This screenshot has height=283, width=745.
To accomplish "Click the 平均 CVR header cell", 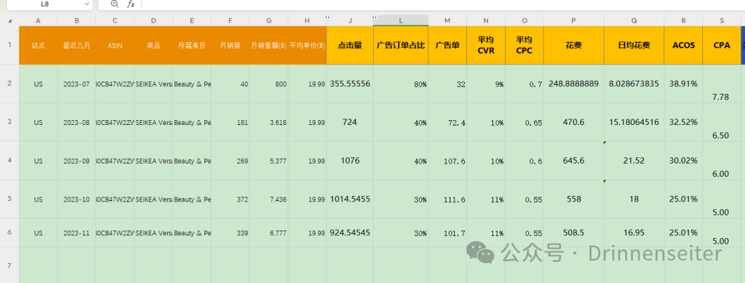I will click(486, 46).
